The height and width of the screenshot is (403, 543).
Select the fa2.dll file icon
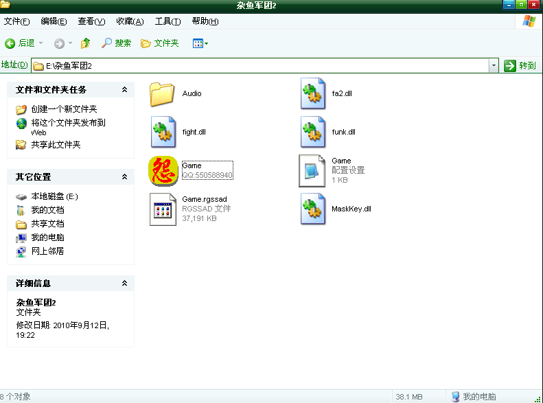[x=313, y=93]
